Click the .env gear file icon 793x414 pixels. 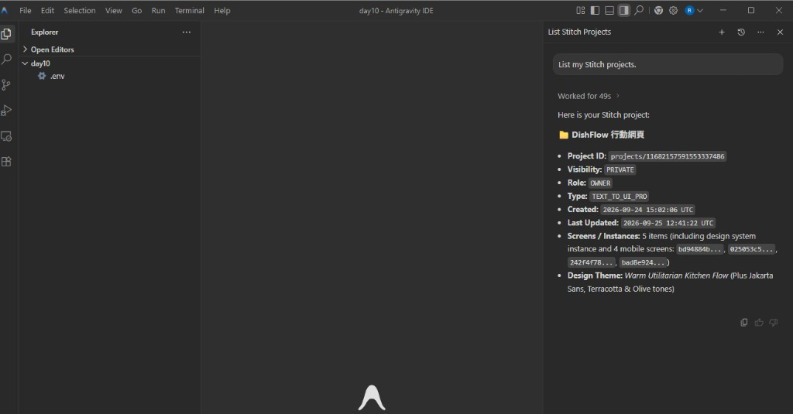point(42,76)
